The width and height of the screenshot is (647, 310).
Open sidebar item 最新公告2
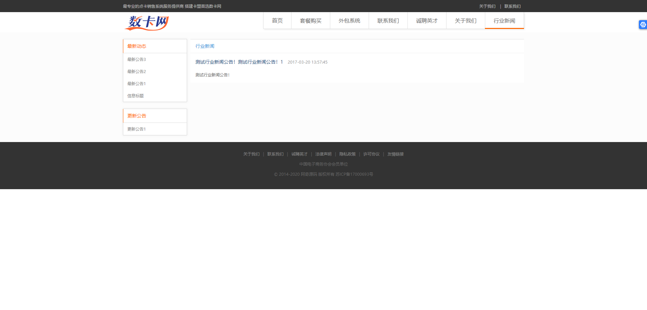[x=136, y=72]
